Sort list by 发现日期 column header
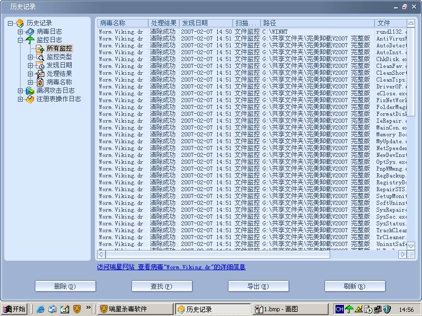422x316 pixels. coord(206,23)
